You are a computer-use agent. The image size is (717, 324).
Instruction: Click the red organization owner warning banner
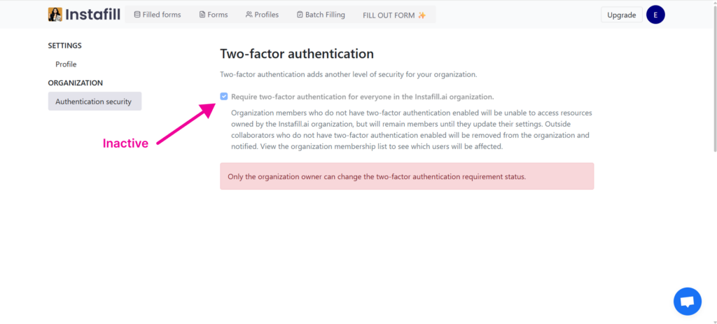(x=406, y=176)
